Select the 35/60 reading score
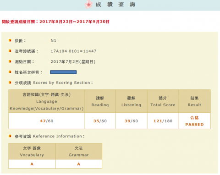 pos(100,121)
